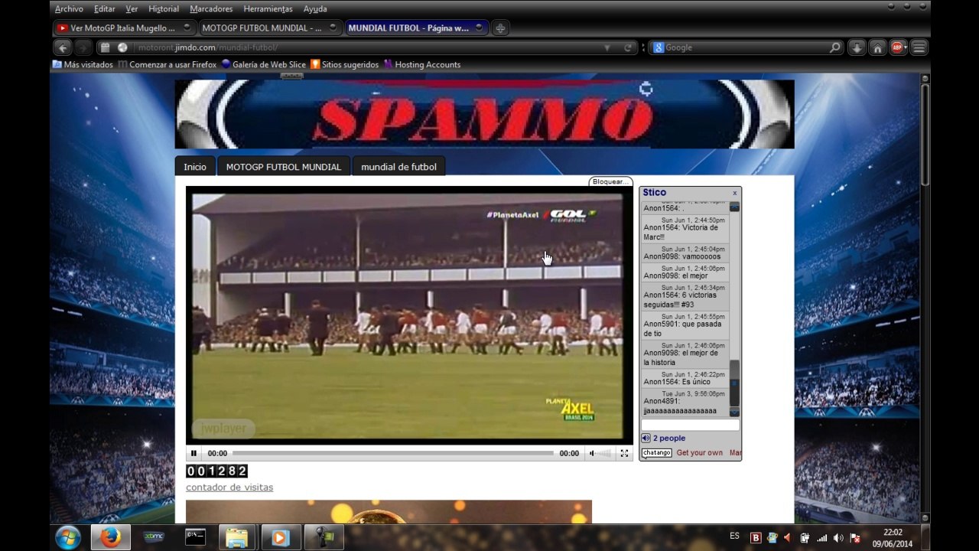Open the Firefox hamburger menu
Viewport: 979px width, 551px height.
tap(919, 47)
